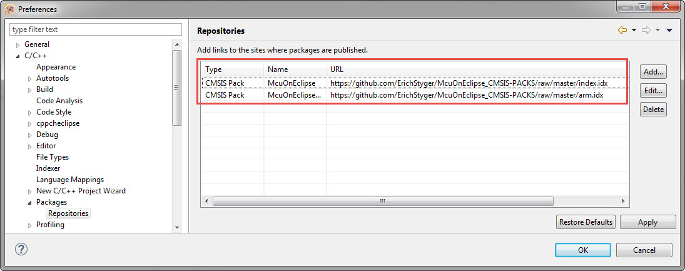
Task: Click the back navigation arrow icon
Action: (622, 30)
